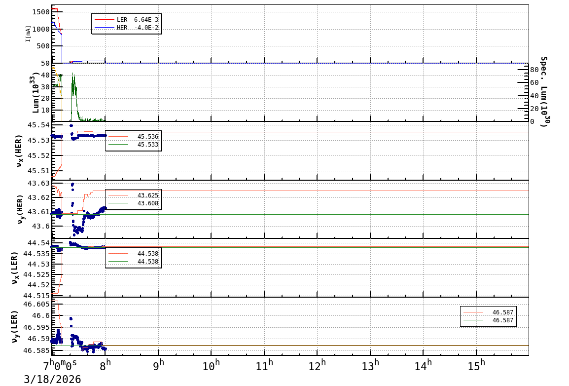
Task: Click the νx(LER) axis label
Action: pos(15,268)
